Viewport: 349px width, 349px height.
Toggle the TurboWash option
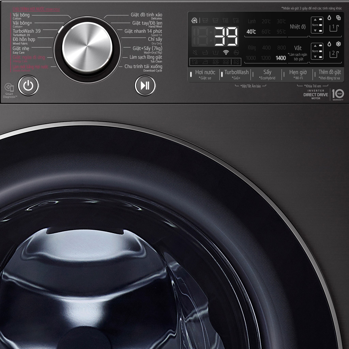tap(236, 75)
